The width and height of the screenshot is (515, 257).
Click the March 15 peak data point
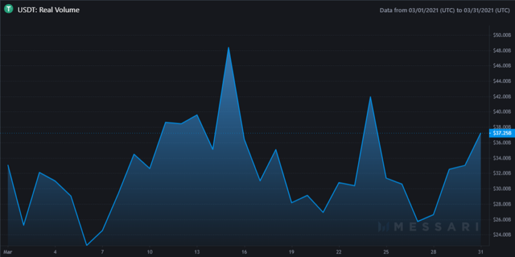point(228,47)
